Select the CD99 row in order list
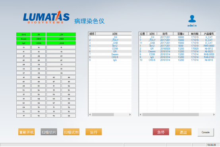This screenshot has width=220, height=147. (x=110, y=48)
